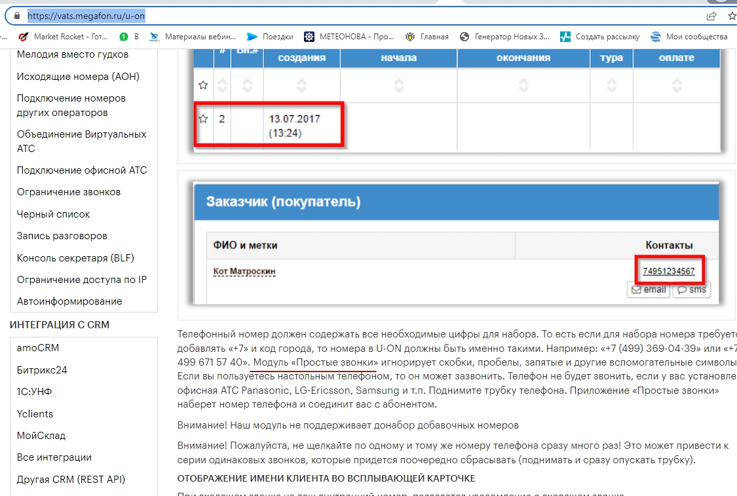Open the Создать рассылку bookmark

(599, 37)
